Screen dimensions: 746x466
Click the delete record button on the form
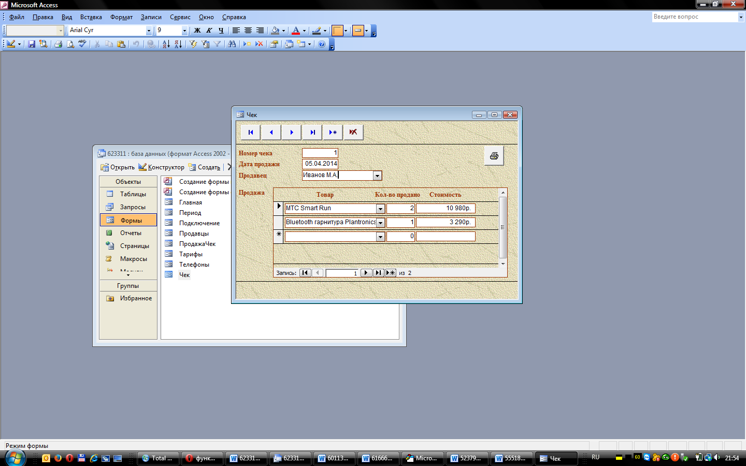[353, 133]
